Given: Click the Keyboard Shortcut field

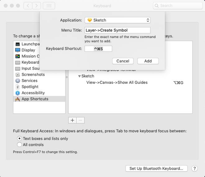Looking at the screenshot, I should click(x=98, y=49).
